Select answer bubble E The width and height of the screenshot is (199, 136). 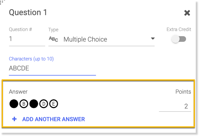54,104
